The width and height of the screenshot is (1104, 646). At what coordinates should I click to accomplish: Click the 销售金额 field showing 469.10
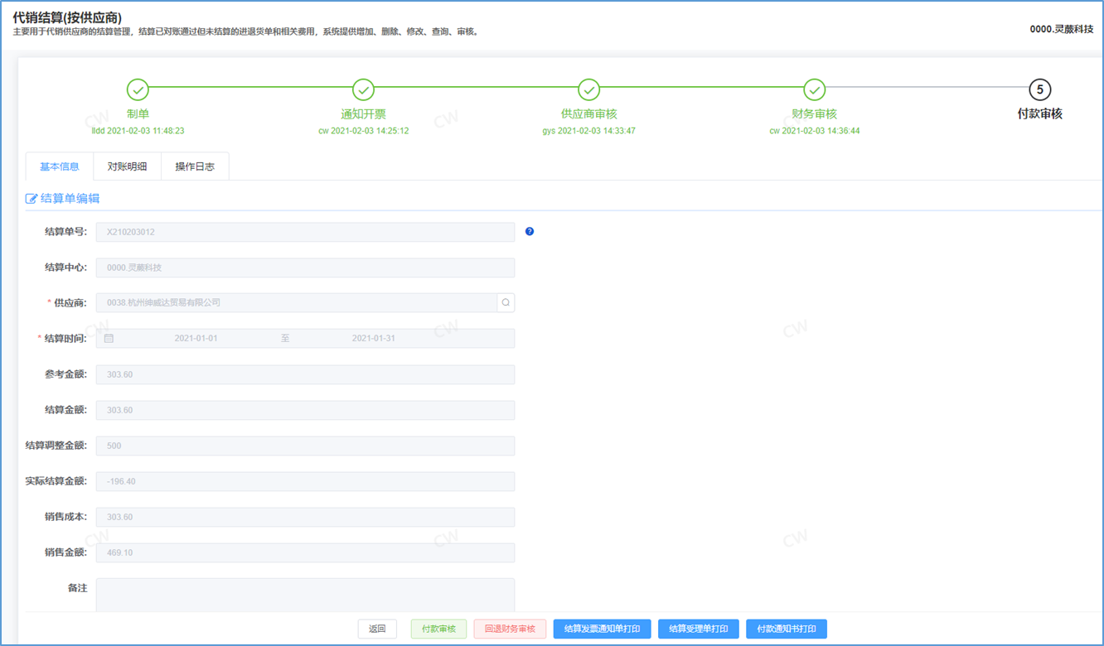pyautogui.click(x=305, y=552)
